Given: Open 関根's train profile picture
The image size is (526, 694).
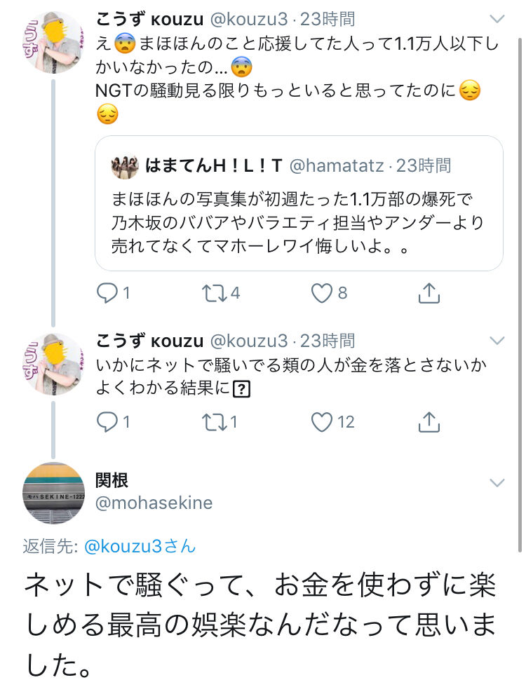Looking at the screenshot, I should pyautogui.click(x=54, y=493).
